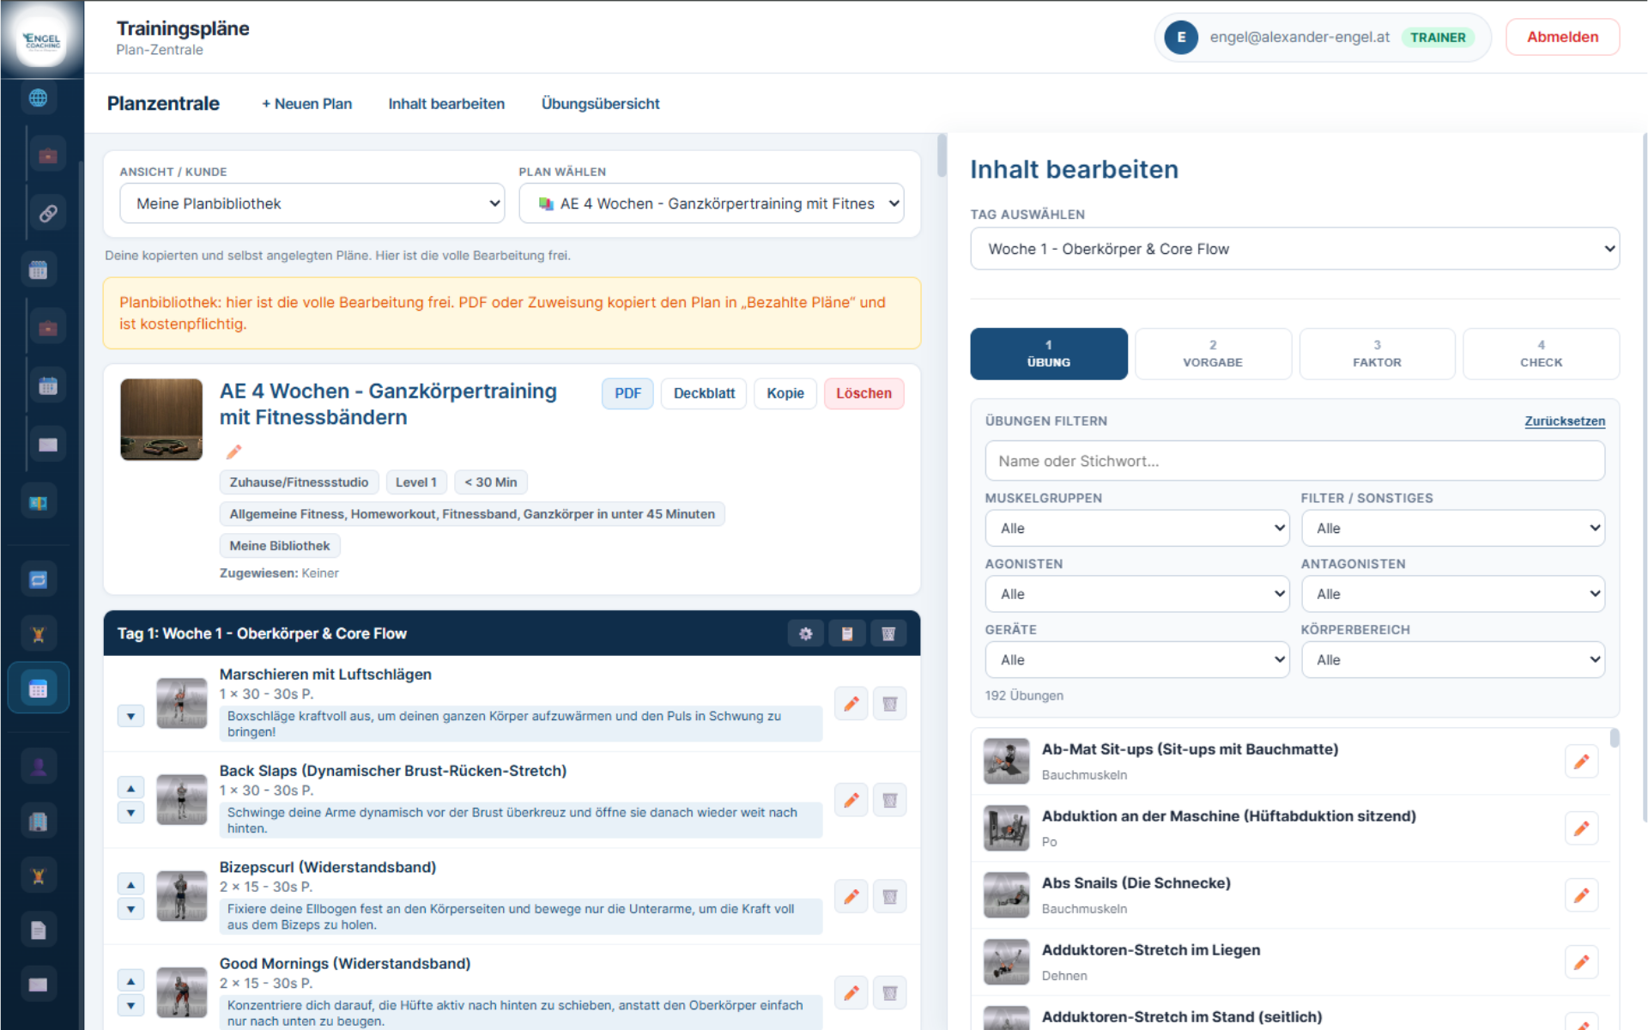The height and width of the screenshot is (1030, 1648).
Task: Open the Ansicht / Kunde dropdown
Action: coord(312,203)
